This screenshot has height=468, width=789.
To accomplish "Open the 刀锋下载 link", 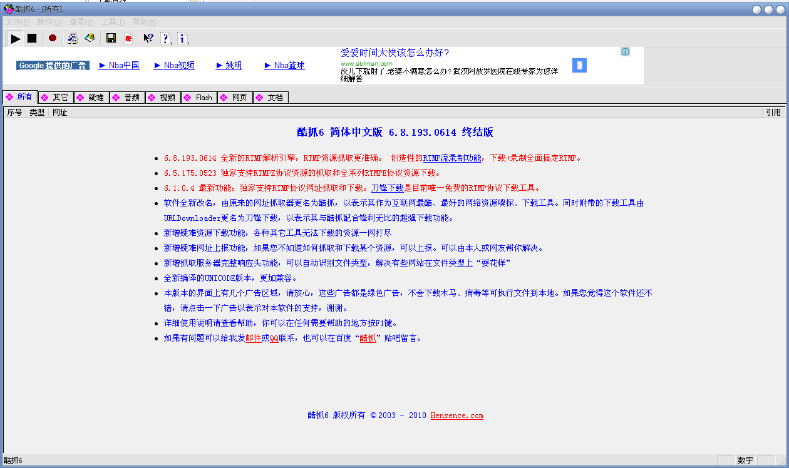I will (387, 188).
